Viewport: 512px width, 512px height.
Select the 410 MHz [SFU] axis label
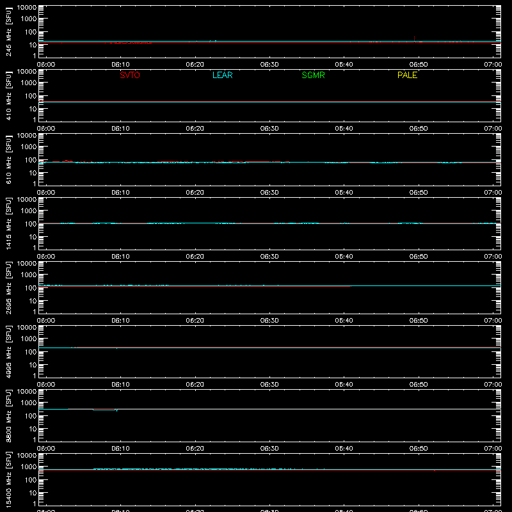point(8,95)
